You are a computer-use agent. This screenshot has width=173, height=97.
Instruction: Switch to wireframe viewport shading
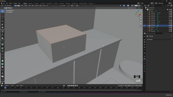point(134,6)
